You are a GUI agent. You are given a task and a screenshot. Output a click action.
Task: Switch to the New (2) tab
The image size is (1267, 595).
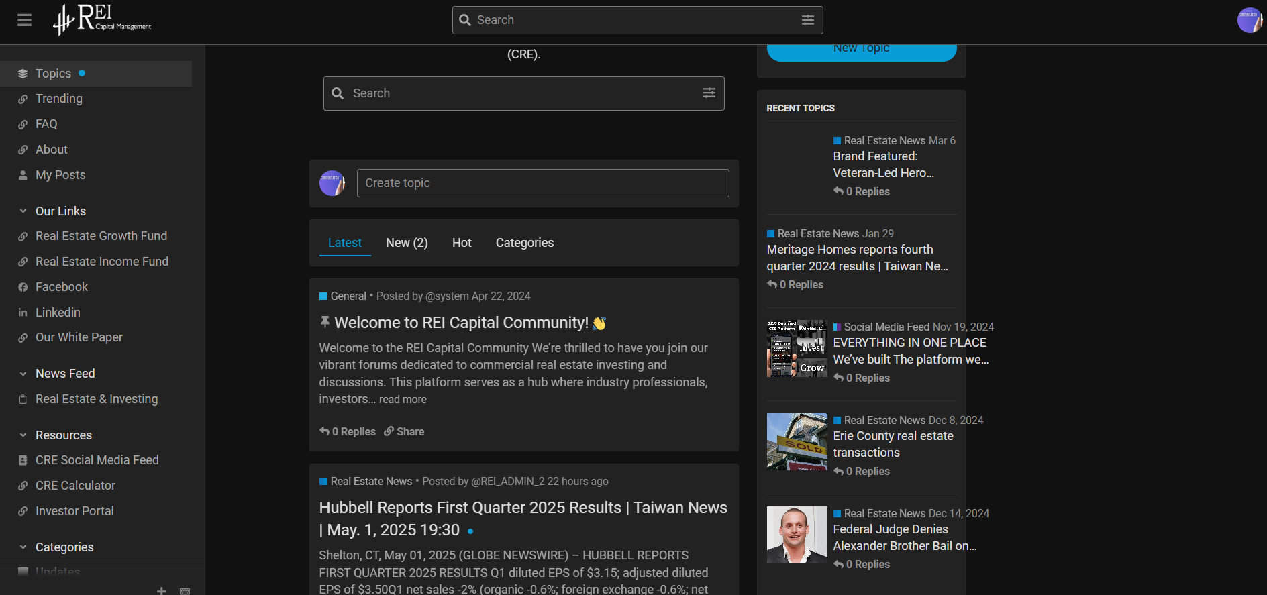coord(407,243)
